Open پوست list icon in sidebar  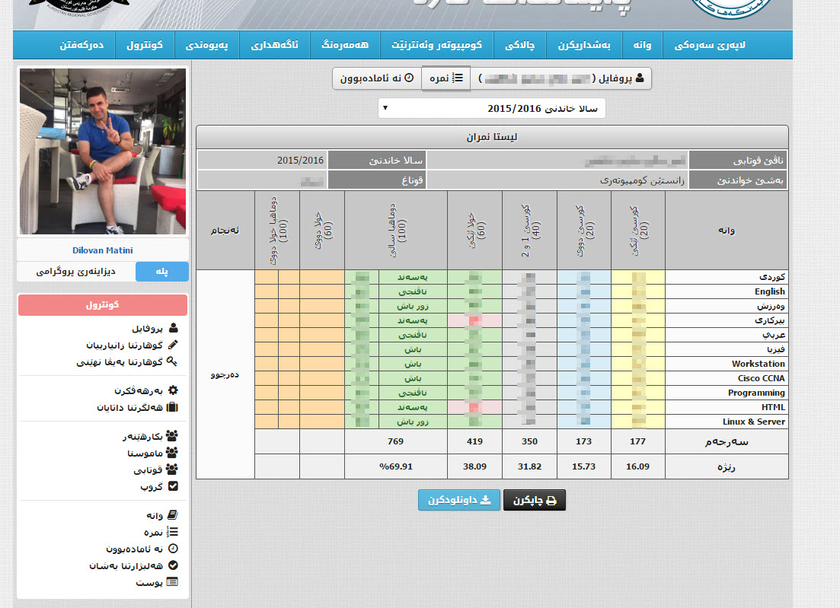pos(173,582)
